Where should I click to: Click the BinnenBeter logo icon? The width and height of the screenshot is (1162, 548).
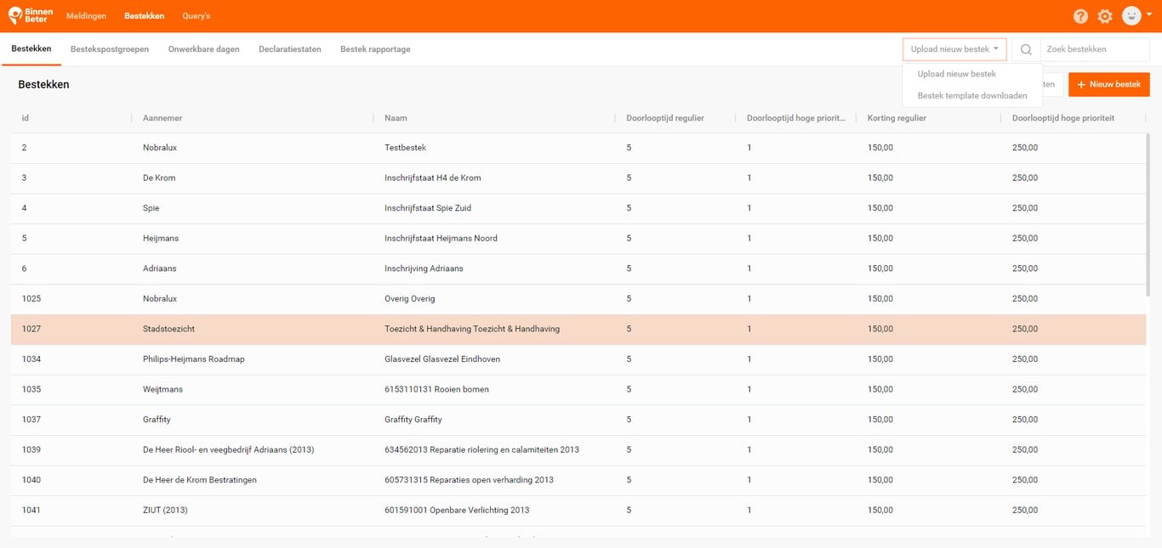pyautogui.click(x=15, y=15)
